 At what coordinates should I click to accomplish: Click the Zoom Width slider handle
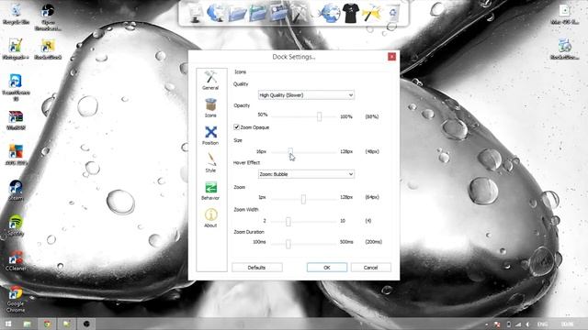[x=288, y=221]
